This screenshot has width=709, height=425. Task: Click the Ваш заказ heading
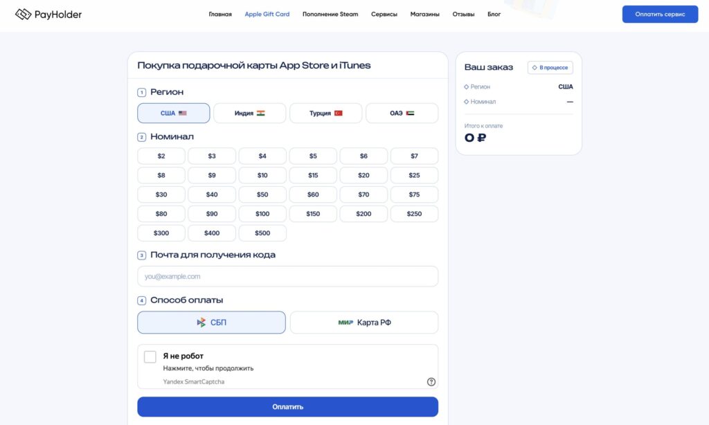[x=489, y=67]
